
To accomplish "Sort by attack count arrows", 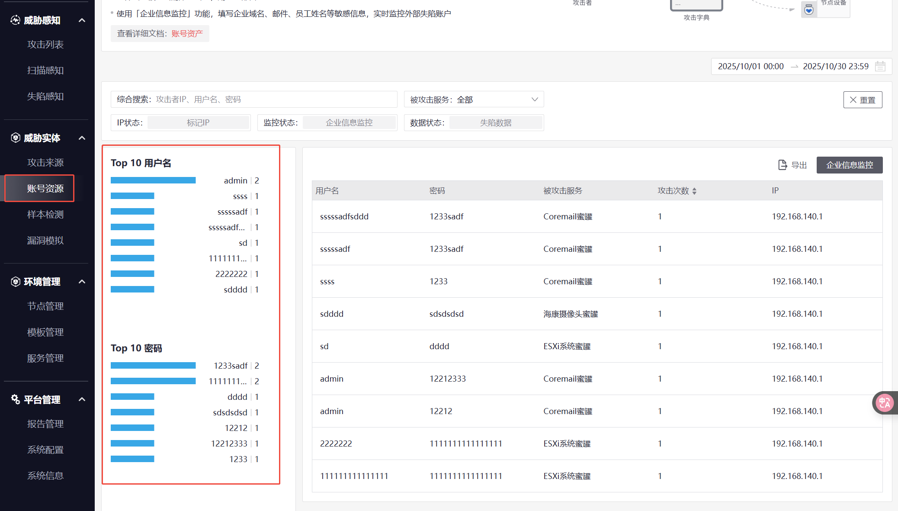I will coord(694,191).
